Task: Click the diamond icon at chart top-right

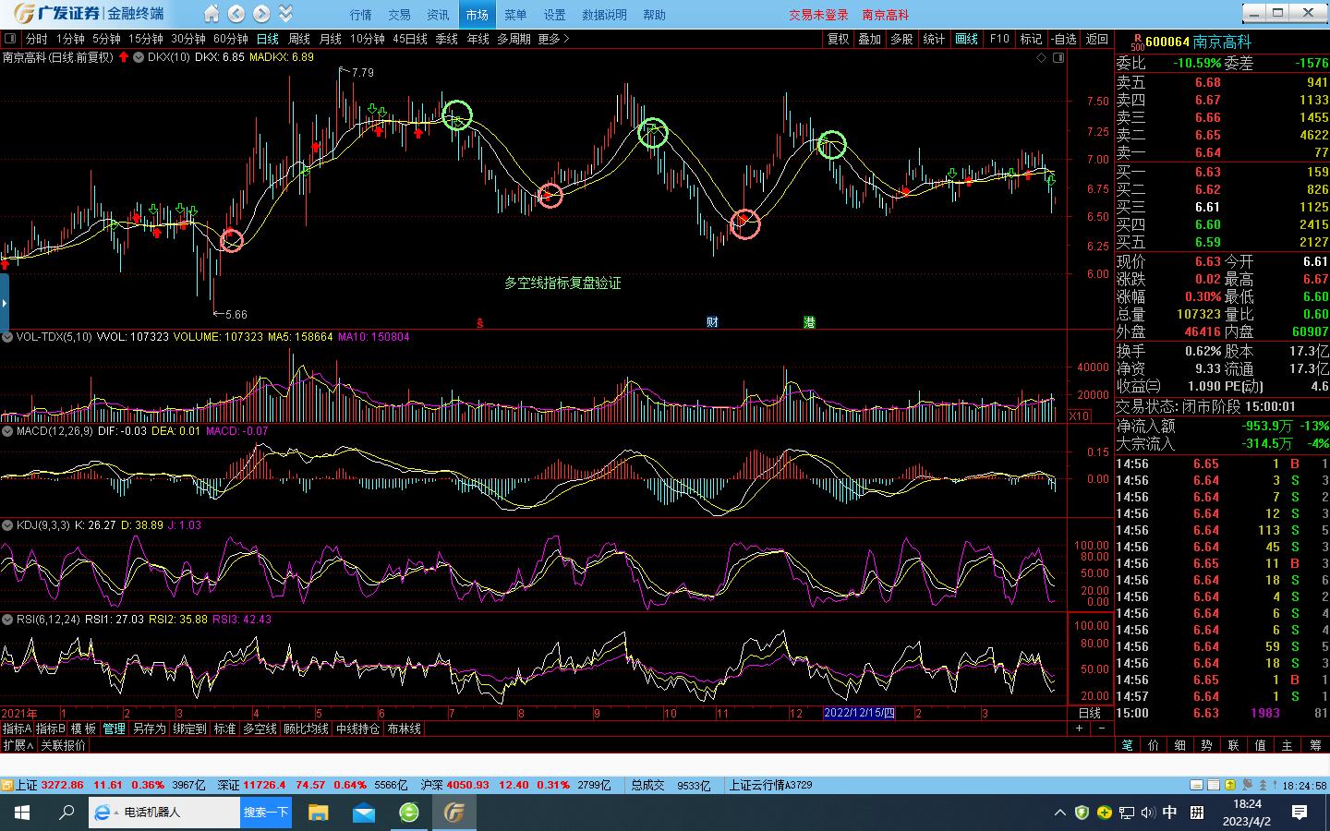Action: (1041, 57)
